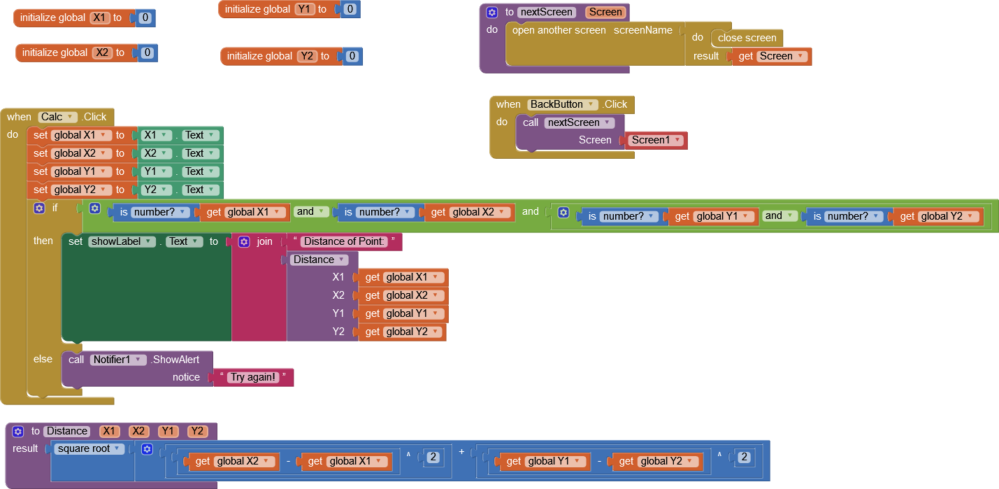
Task: Select the close screen block
Action: pos(747,38)
